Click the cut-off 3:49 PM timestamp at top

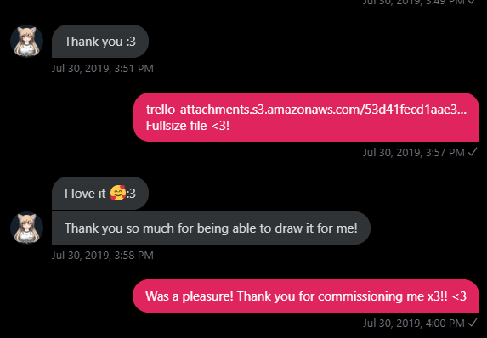414,2
